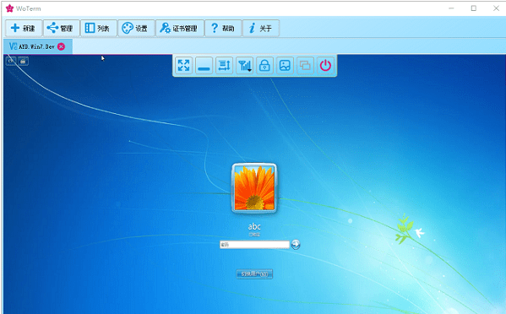Enter full screen using the expand-arrows icon
This screenshot has width=506, height=314.
183,66
